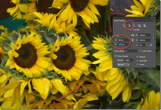
Task: Click the 'Frame Offset:' label
Action: point(119,51)
